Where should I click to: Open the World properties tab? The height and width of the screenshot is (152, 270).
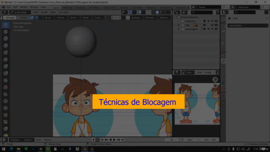(223, 49)
